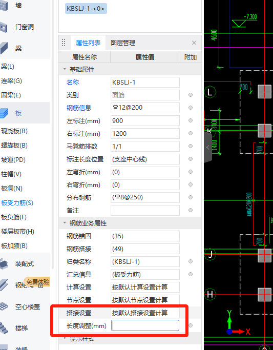Toggle 附加 checkbox for 分布钢筋
This screenshot has width=273, height=350.
[190, 197]
